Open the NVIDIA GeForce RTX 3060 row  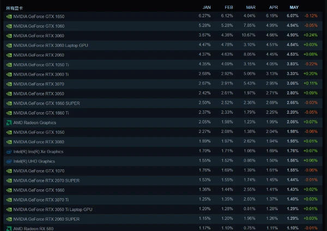[x=163, y=35]
